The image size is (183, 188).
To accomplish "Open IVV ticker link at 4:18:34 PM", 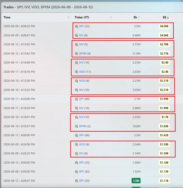I will coord(81,108).
